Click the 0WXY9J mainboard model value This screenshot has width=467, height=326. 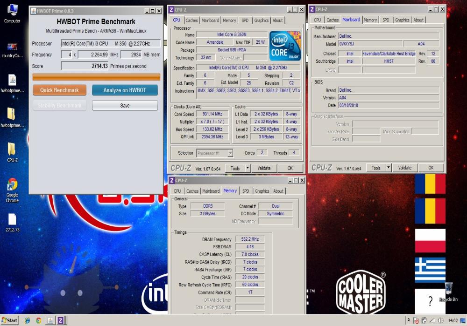tap(370, 44)
